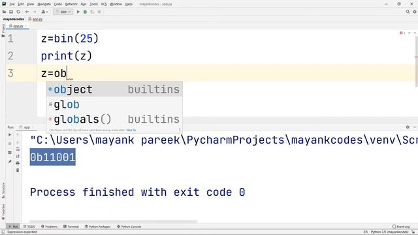Open the View menu

coord(31,5)
